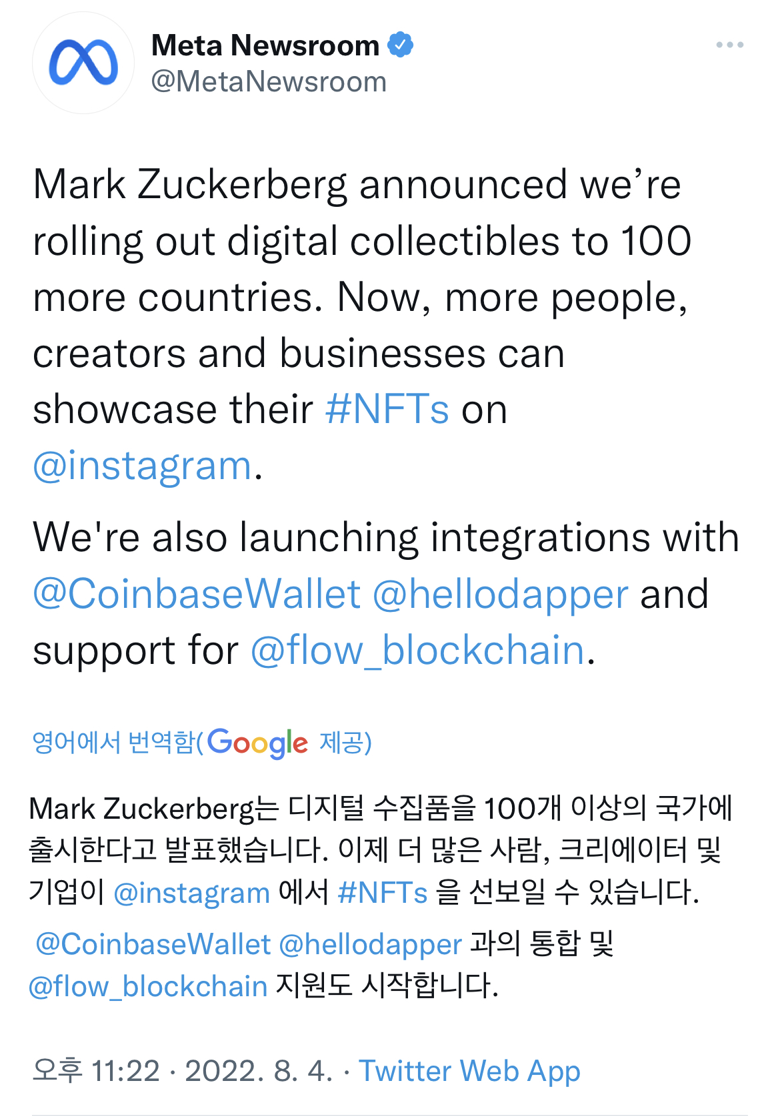The width and height of the screenshot is (780, 1117).
Task: Open @CoinbaseWallet in the Korean translation
Action: point(153,944)
